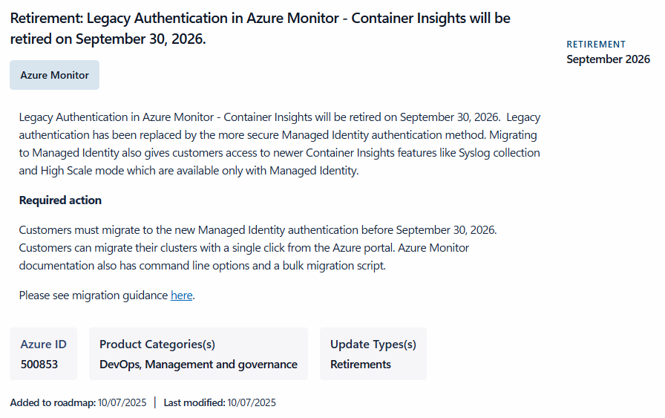Click the 'Added to roadmap' date
Image resolution: width=665 pixels, height=418 pixels.
tap(122, 402)
